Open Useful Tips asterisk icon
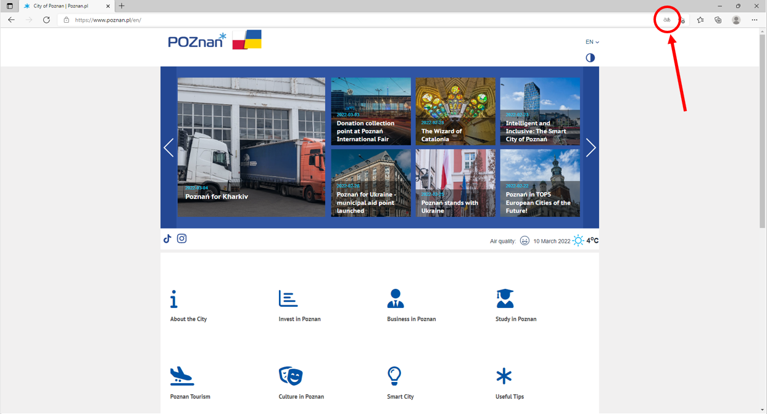The height and width of the screenshot is (414, 767). click(504, 376)
